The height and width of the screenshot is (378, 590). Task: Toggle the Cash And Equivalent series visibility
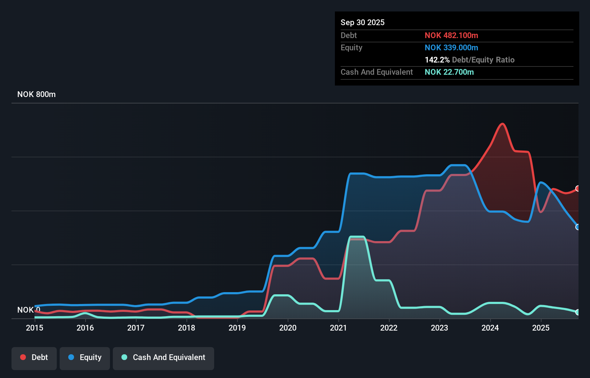tap(163, 358)
